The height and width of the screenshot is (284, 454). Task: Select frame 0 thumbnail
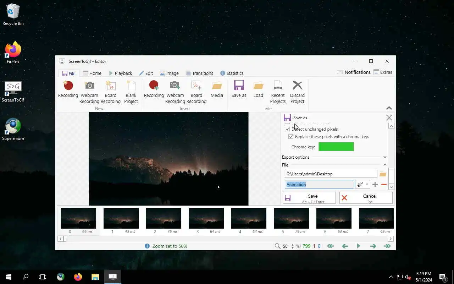(78, 220)
